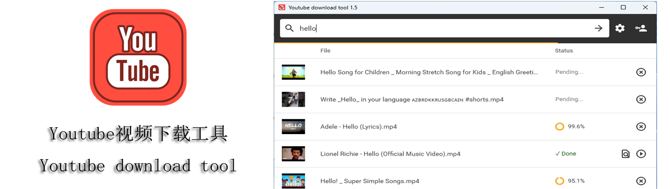The height and width of the screenshot is (189, 670).
Task: Play the Lionel Richie Hello video
Action: [641, 154]
